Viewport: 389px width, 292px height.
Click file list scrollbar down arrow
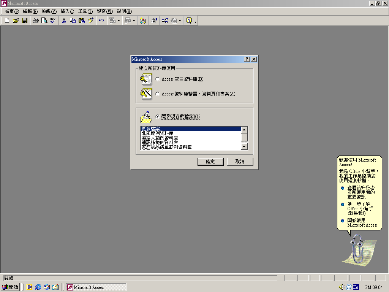244,146
